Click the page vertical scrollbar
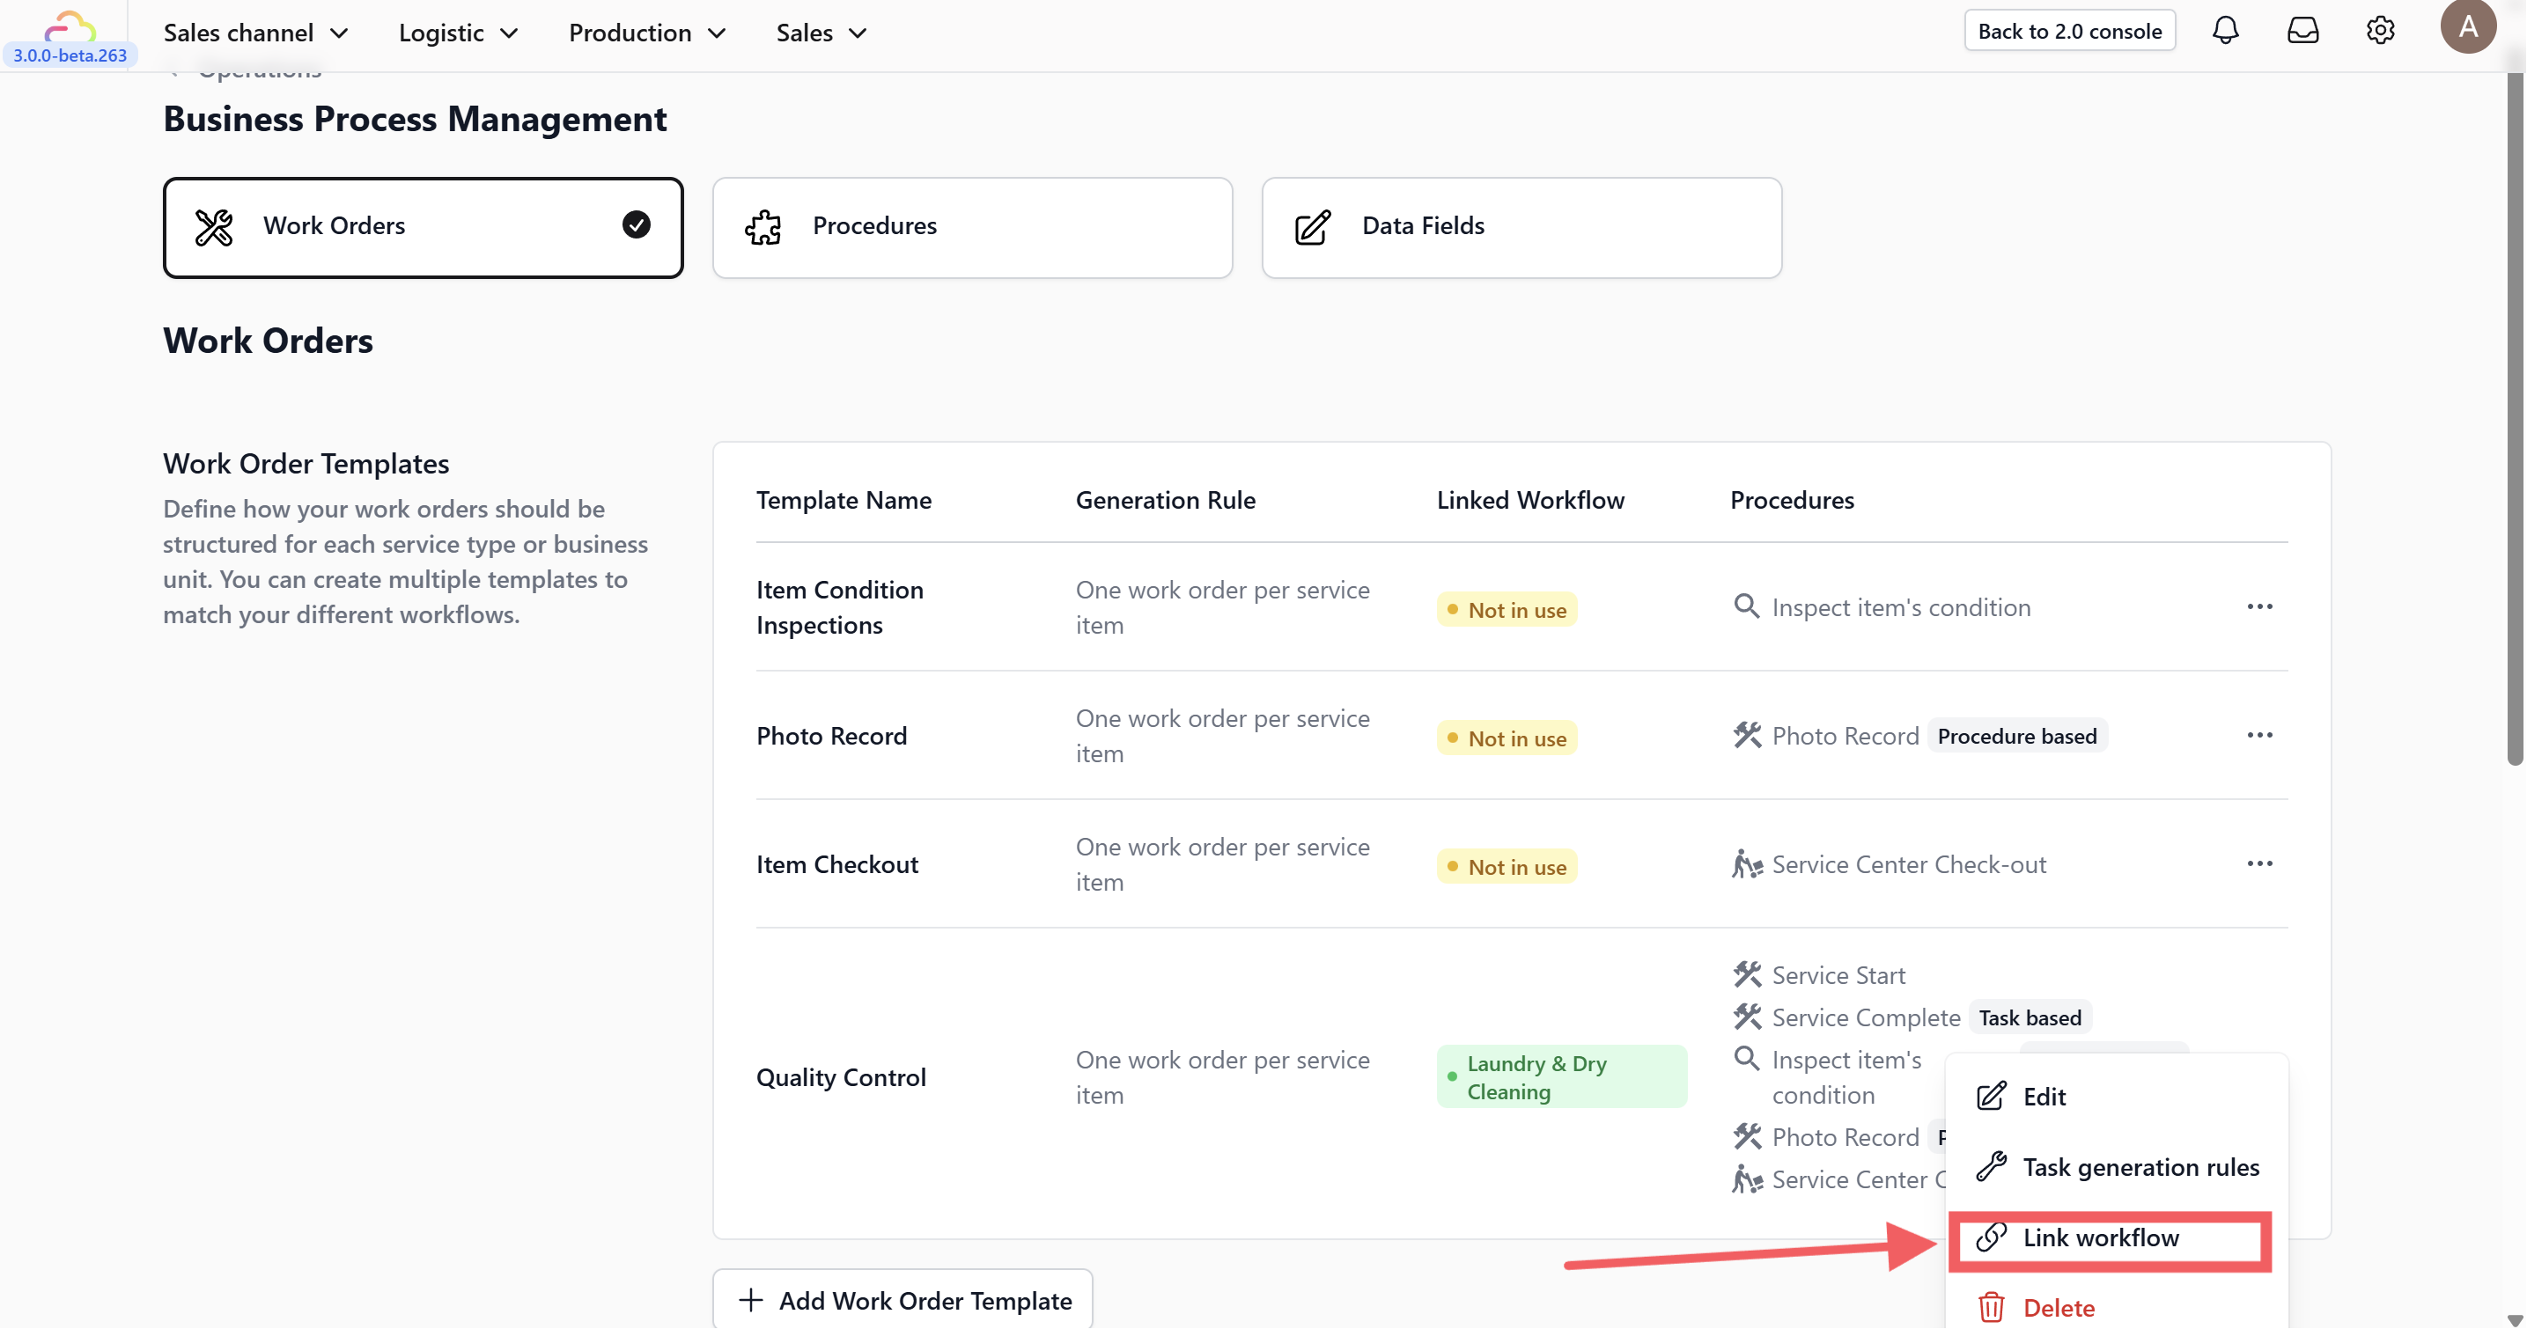This screenshot has height=1329, width=2527. 2515,422
